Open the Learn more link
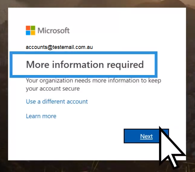 tap(41, 116)
